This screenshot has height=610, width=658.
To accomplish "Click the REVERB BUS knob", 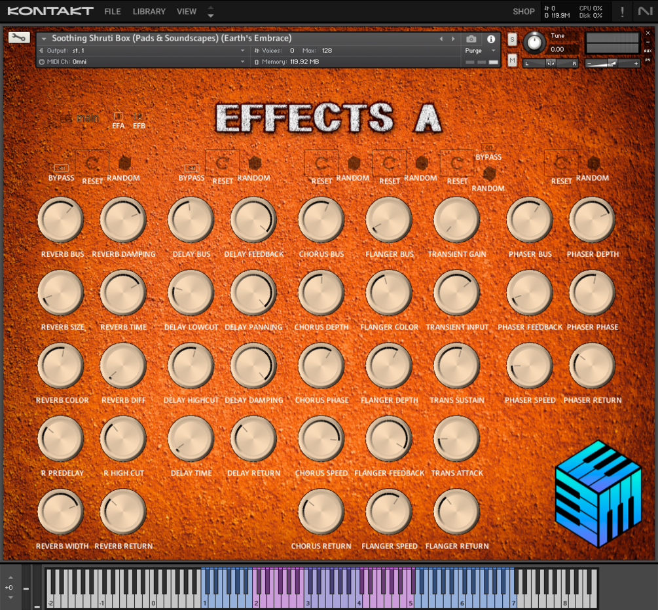I will tap(61, 220).
